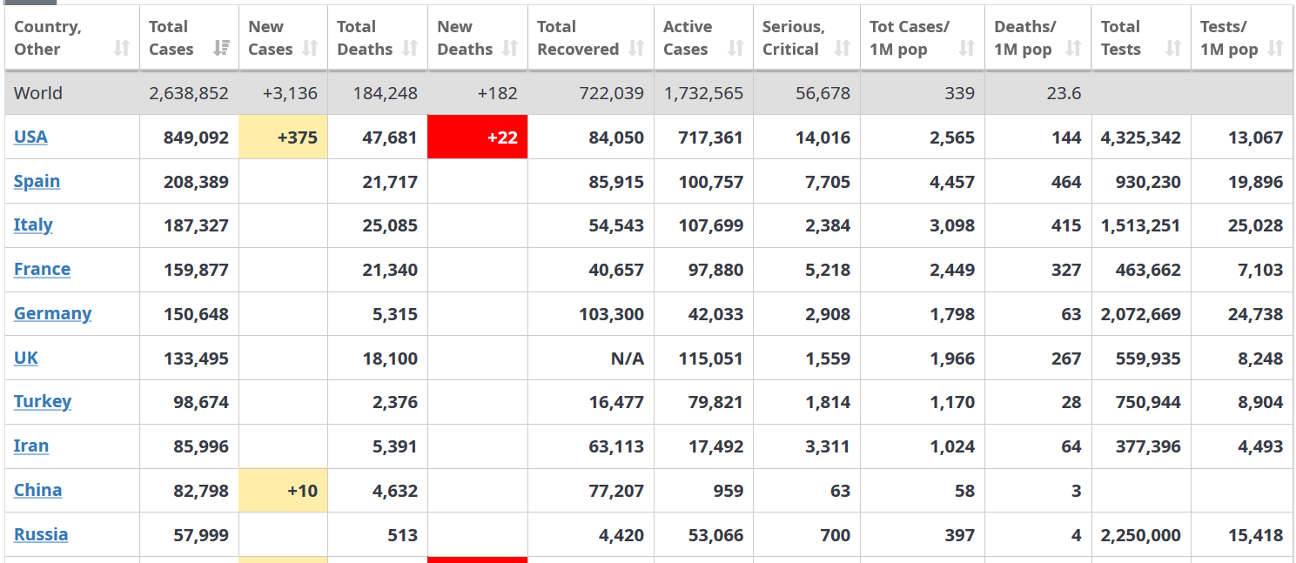1296x563 pixels.
Task: Click Italy total recovered 54,543
Action: (616, 225)
